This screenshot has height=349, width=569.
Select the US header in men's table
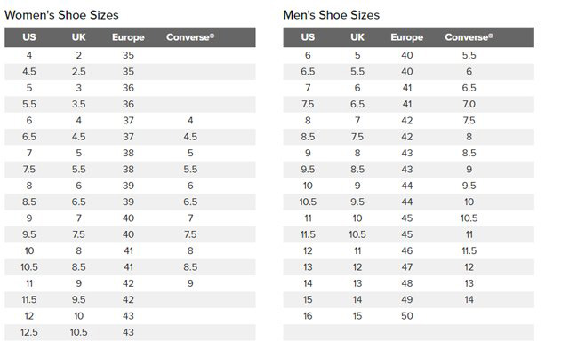[308, 37]
